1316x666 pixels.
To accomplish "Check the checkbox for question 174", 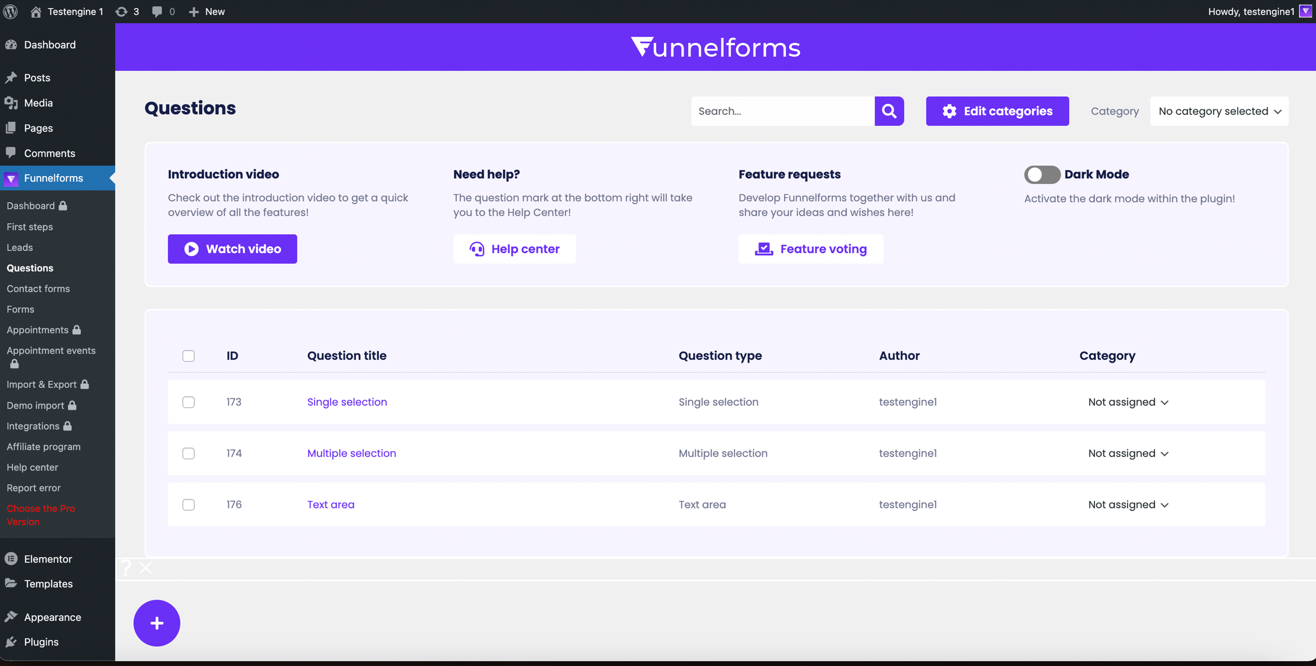I will point(189,453).
